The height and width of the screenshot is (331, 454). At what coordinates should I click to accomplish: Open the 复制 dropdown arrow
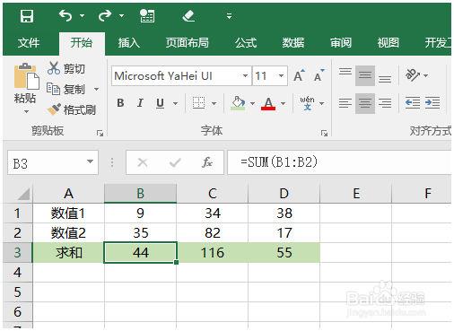96,89
